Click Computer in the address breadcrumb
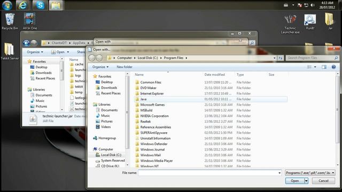The height and width of the screenshot is (192, 342). [125, 58]
